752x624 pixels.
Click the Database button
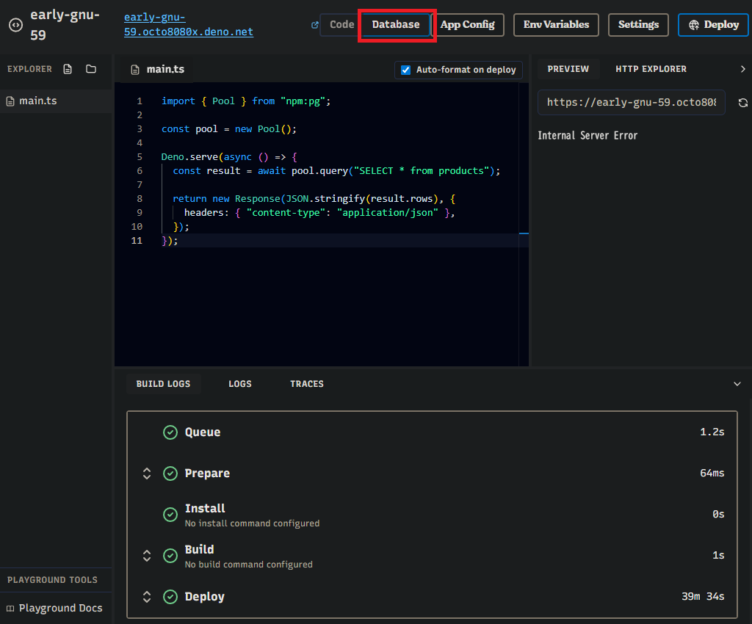click(x=396, y=25)
